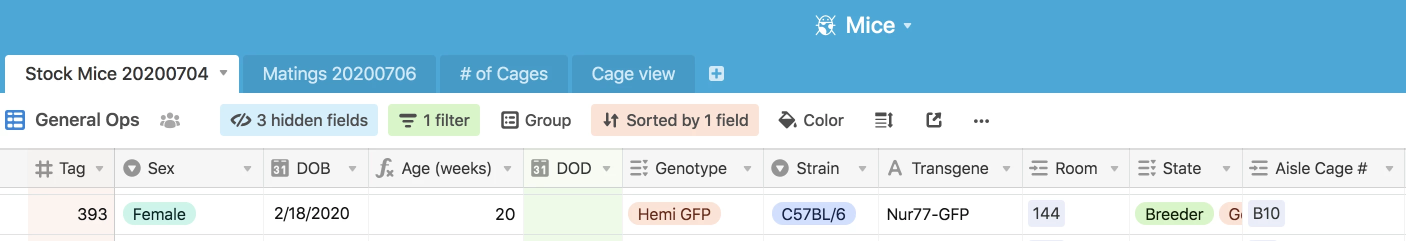This screenshot has width=1406, height=241.
Task: Click the add table plus icon
Action: click(716, 73)
